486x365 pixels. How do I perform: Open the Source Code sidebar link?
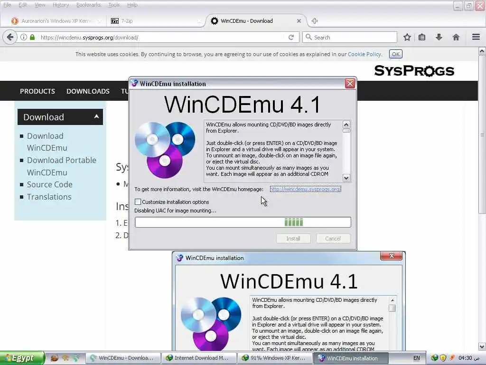tap(49, 184)
